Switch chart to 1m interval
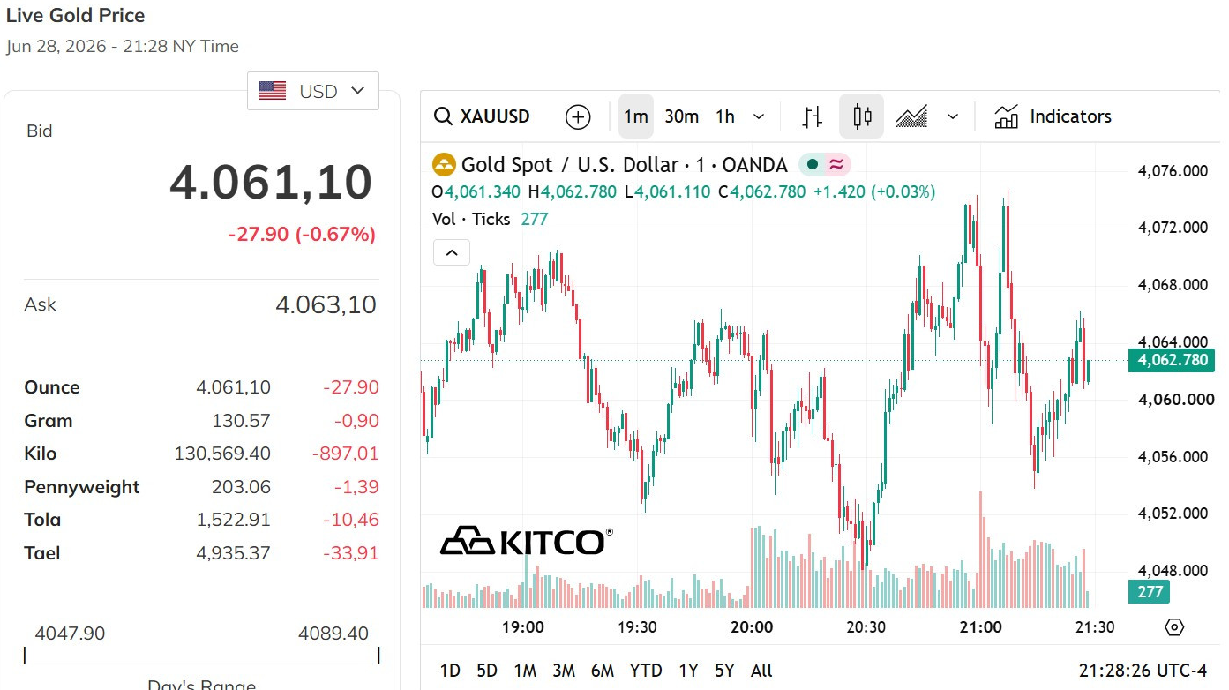 coord(636,116)
